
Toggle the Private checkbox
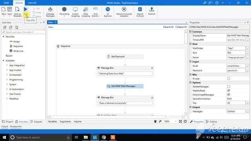(228, 78)
